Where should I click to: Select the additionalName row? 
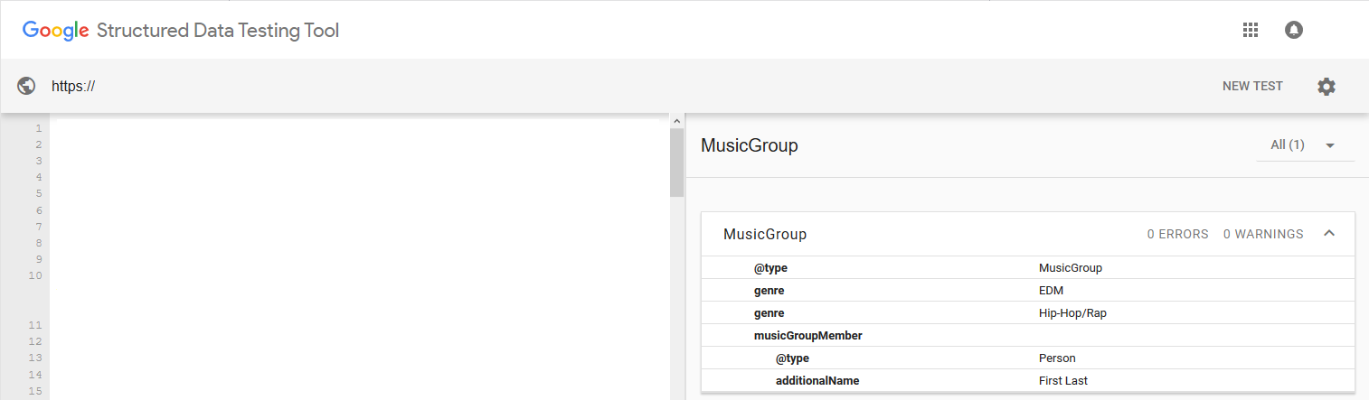point(1027,381)
